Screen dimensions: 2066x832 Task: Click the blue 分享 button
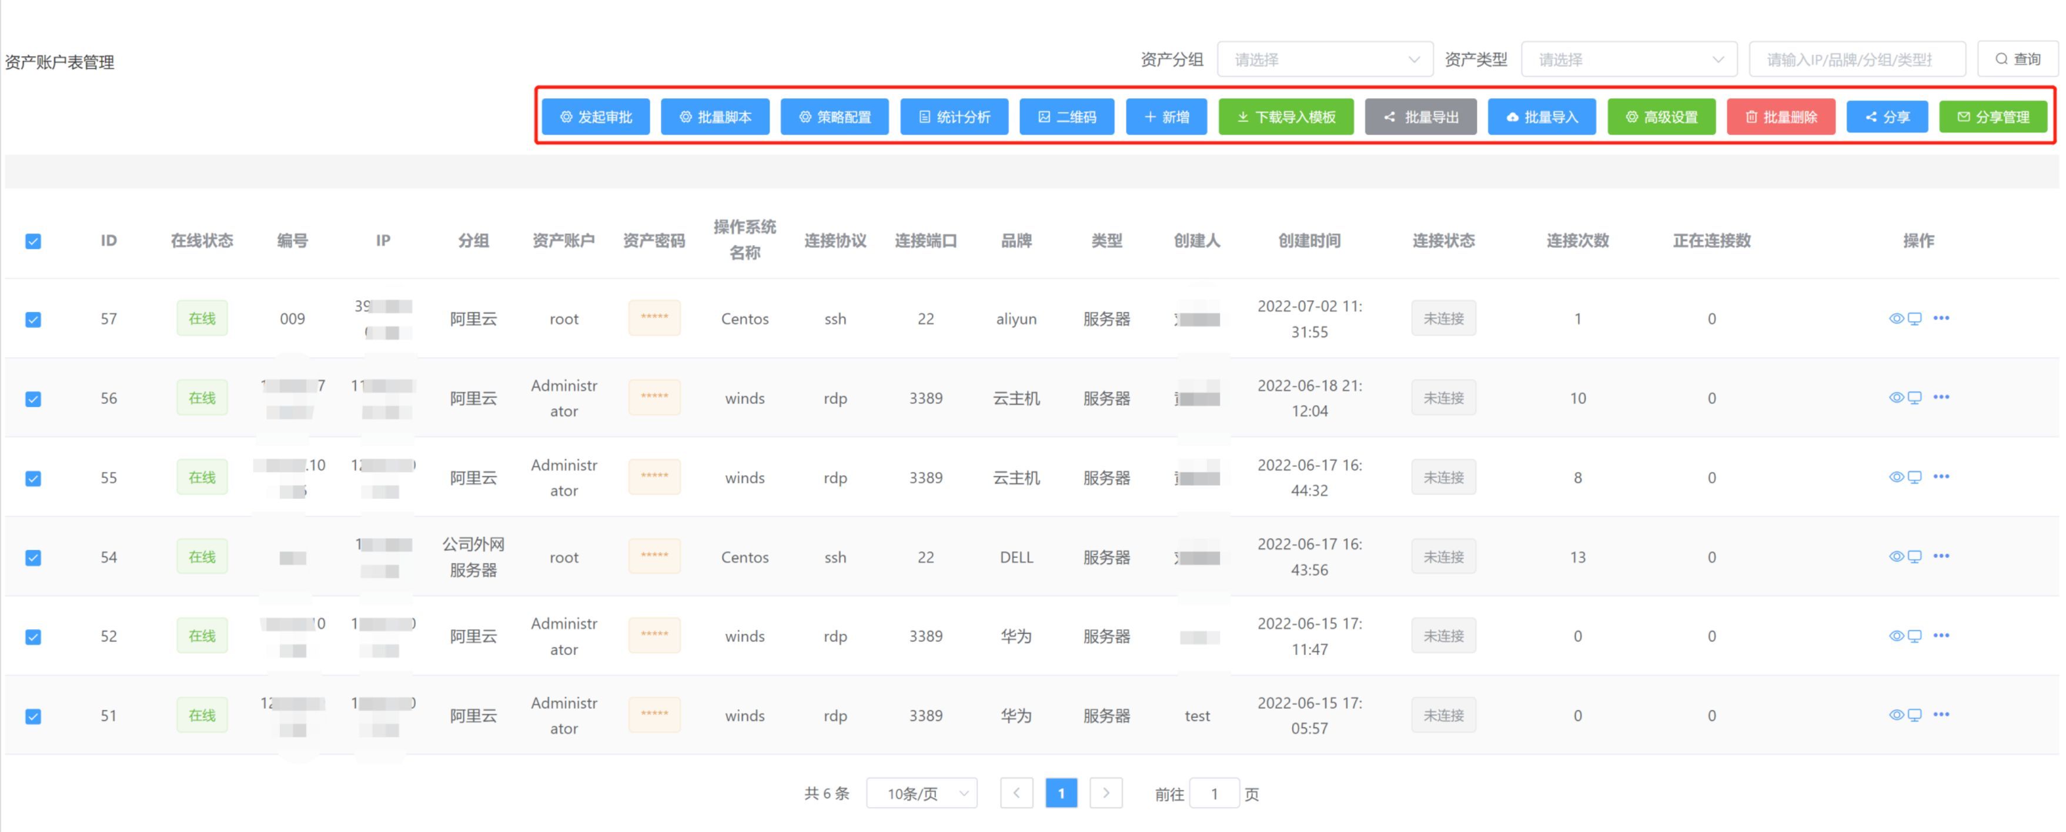click(x=1887, y=116)
